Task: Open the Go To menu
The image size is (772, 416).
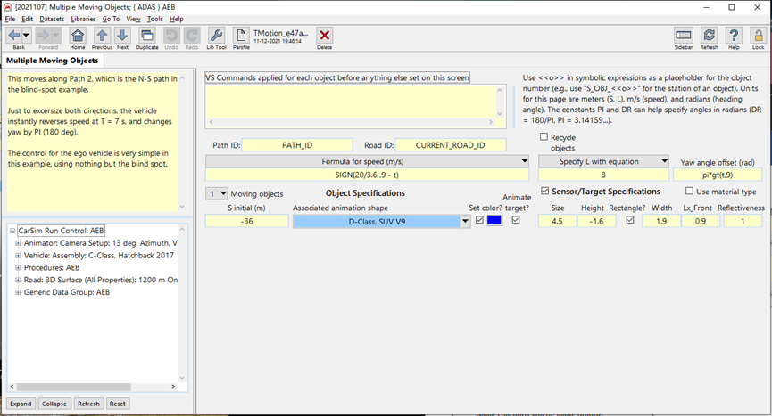Action: pos(111,19)
